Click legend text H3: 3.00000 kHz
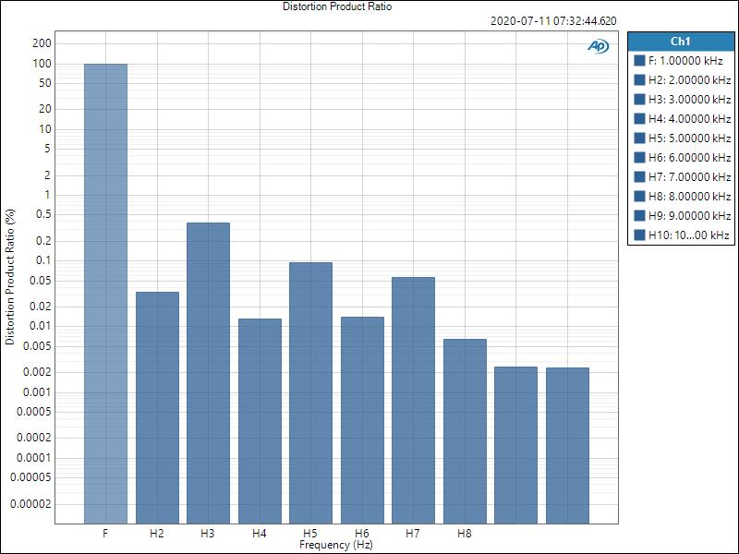Viewport: 739px width, 554px height. click(x=689, y=99)
